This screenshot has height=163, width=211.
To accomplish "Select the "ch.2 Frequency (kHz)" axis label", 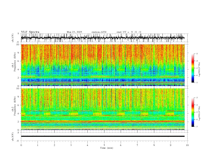I will click(x=14, y=106).
